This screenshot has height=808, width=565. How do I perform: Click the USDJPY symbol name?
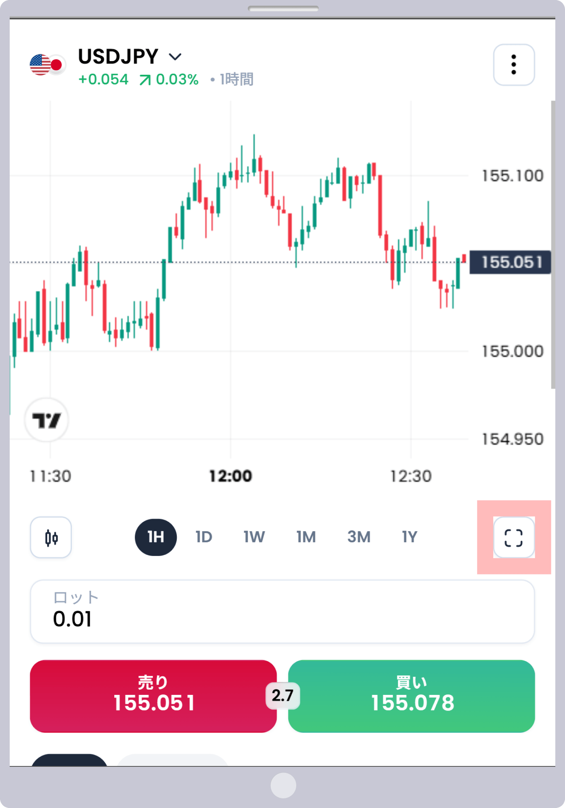[x=118, y=57]
